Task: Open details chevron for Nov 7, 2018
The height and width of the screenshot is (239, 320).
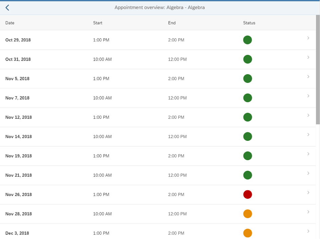Action: [308, 96]
